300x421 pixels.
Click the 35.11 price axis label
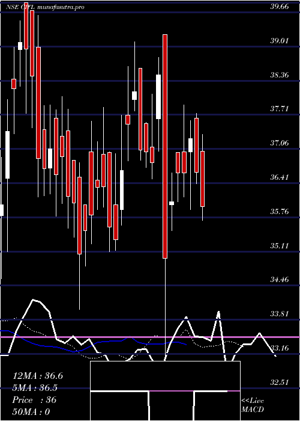[280, 245]
